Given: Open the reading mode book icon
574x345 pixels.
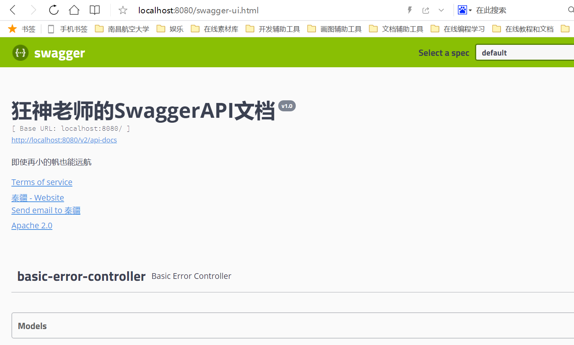Looking at the screenshot, I should [94, 10].
